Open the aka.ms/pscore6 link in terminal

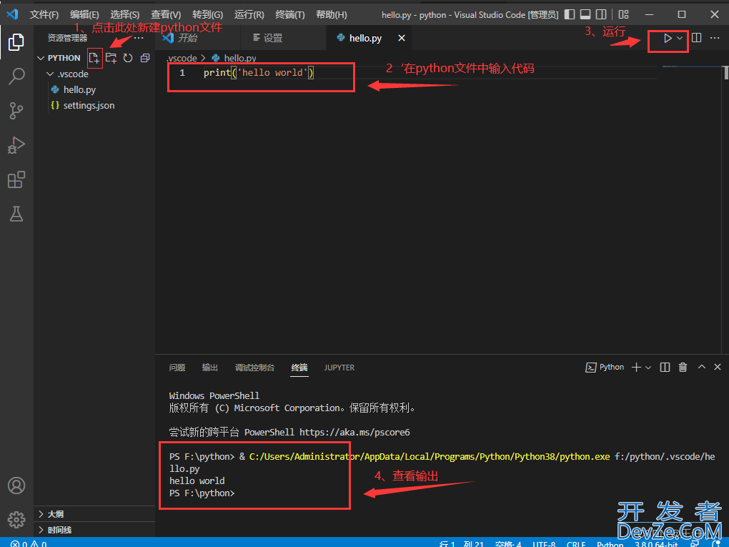tap(354, 432)
